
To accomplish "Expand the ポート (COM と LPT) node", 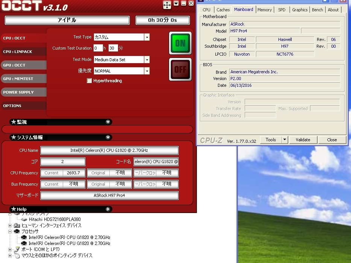I will [10, 249].
